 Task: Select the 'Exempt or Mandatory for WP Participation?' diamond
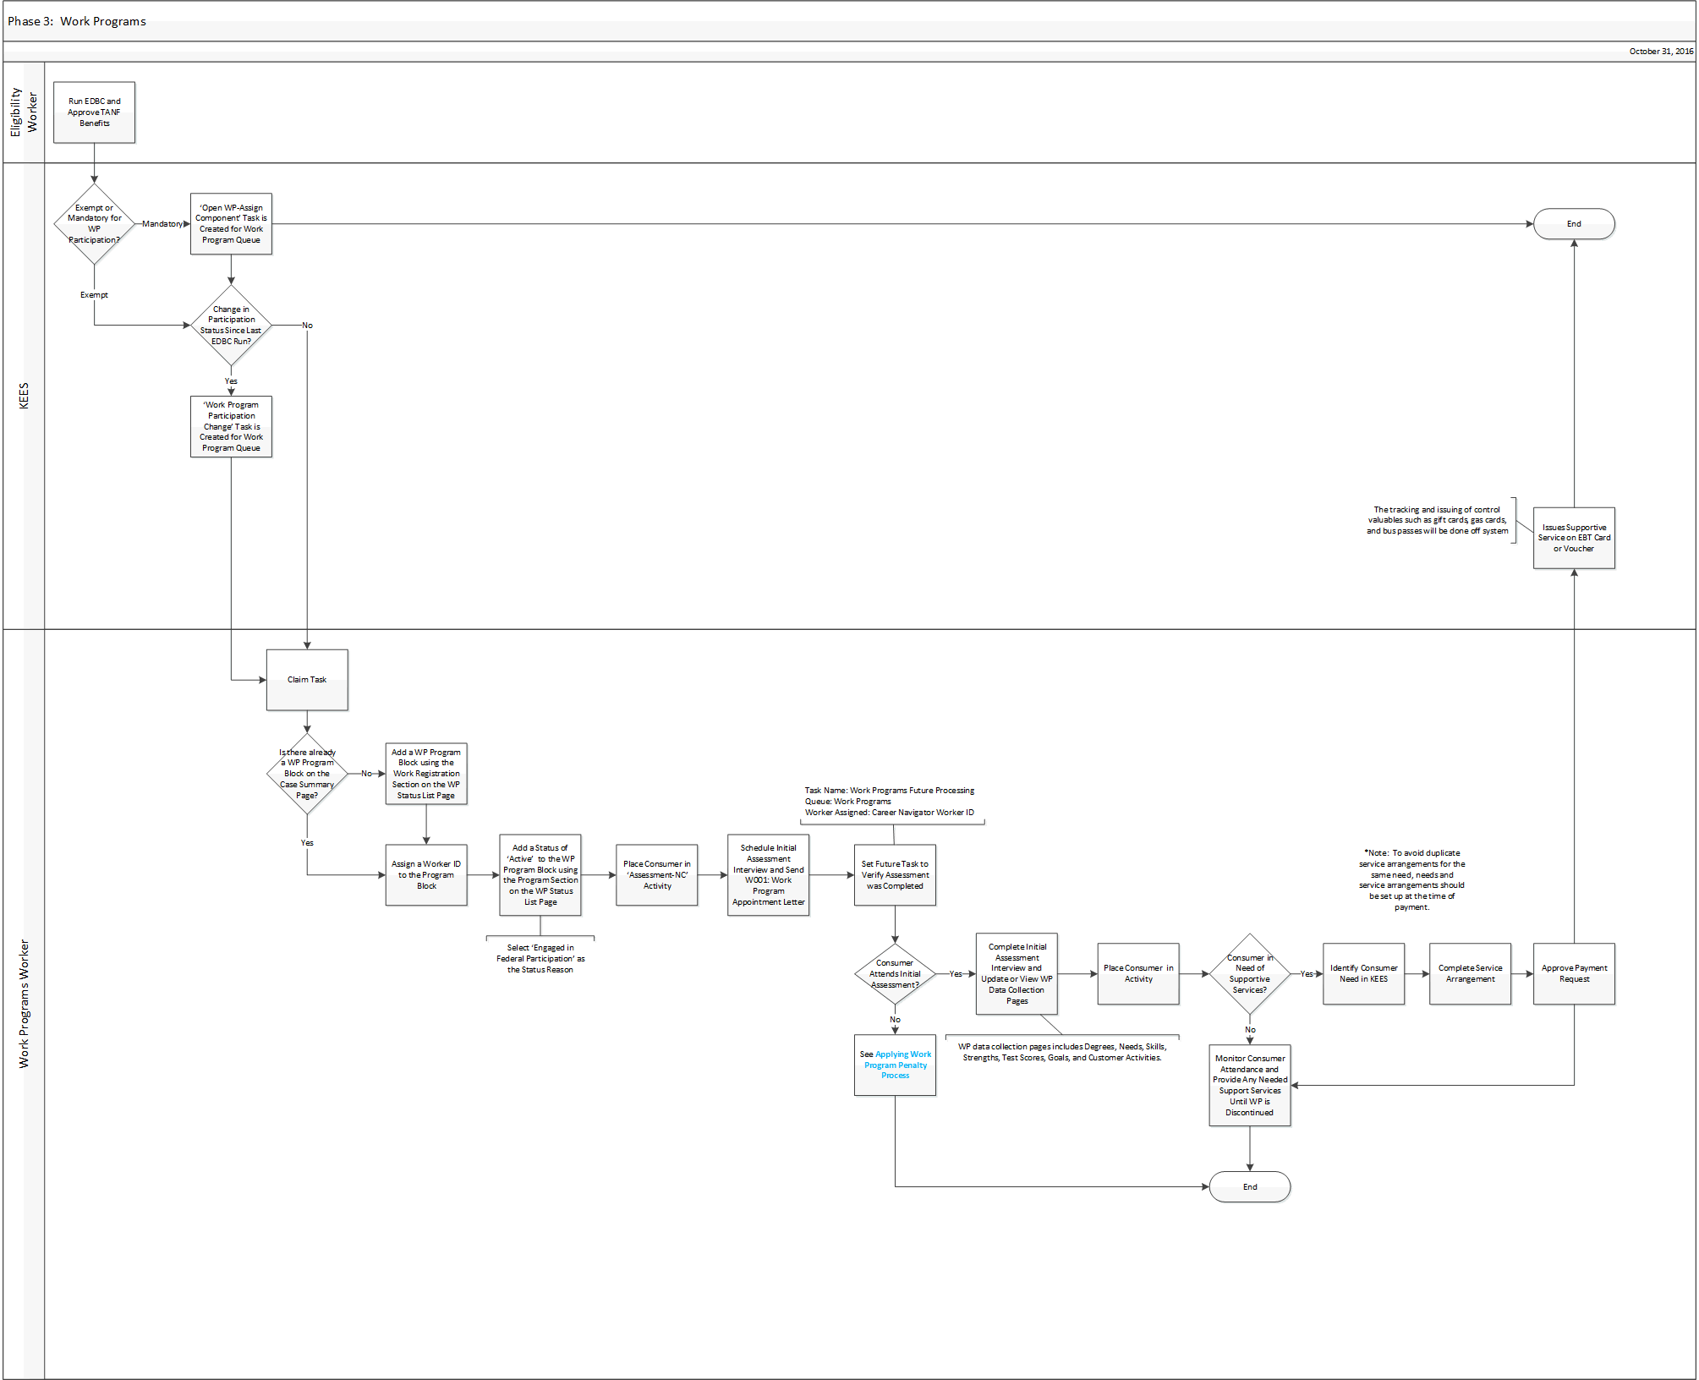coord(94,224)
